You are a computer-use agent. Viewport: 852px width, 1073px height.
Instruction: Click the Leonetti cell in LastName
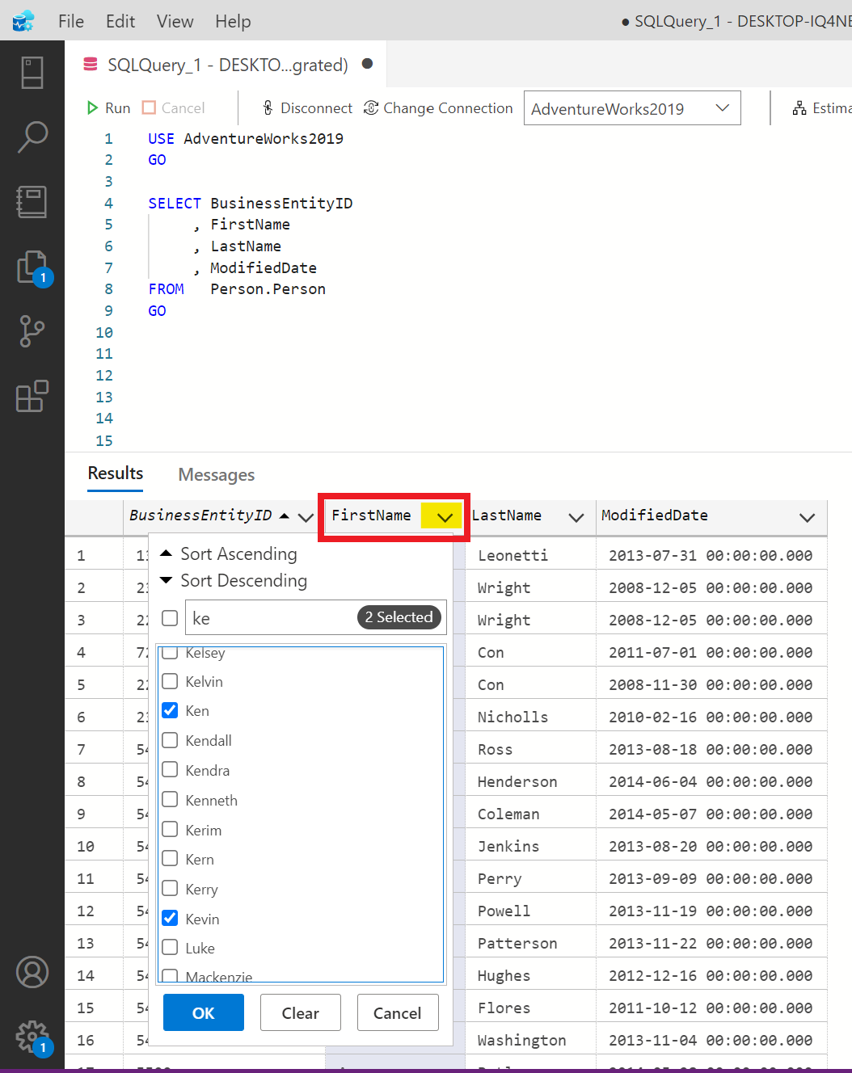(x=512, y=555)
